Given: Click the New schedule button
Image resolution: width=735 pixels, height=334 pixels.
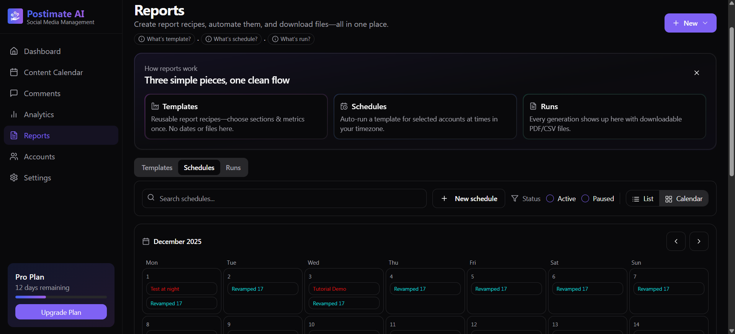Looking at the screenshot, I should pyautogui.click(x=469, y=198).
